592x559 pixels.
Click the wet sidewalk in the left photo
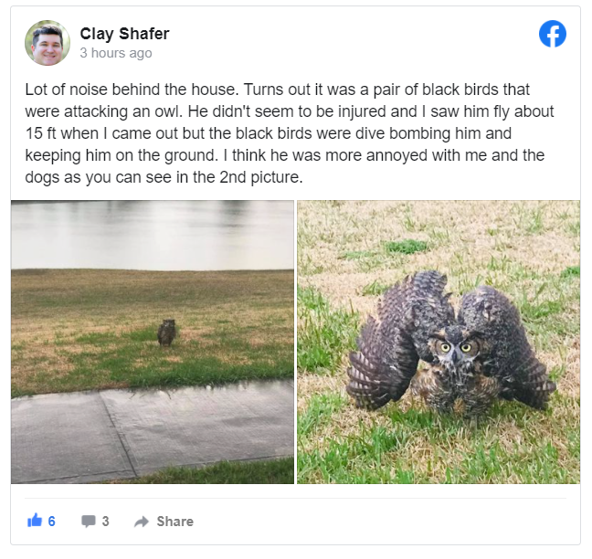[153, 430]
